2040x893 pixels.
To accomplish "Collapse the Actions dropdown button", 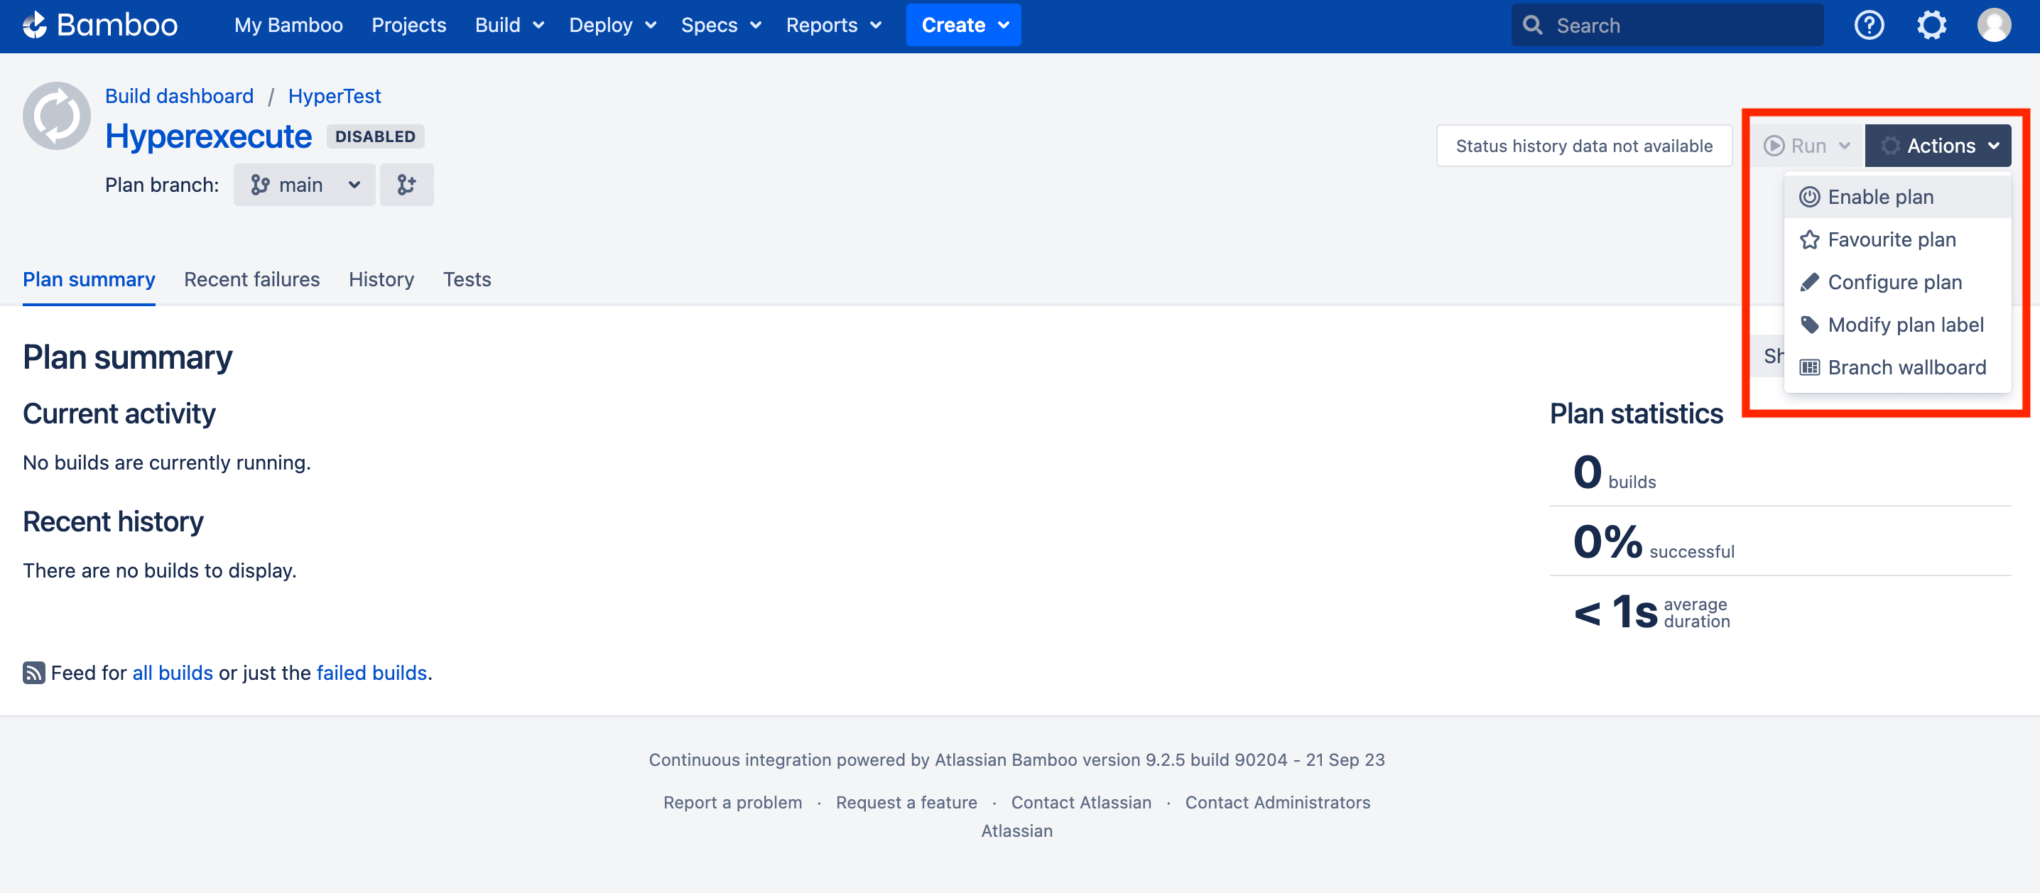I will pos(1937,146).
